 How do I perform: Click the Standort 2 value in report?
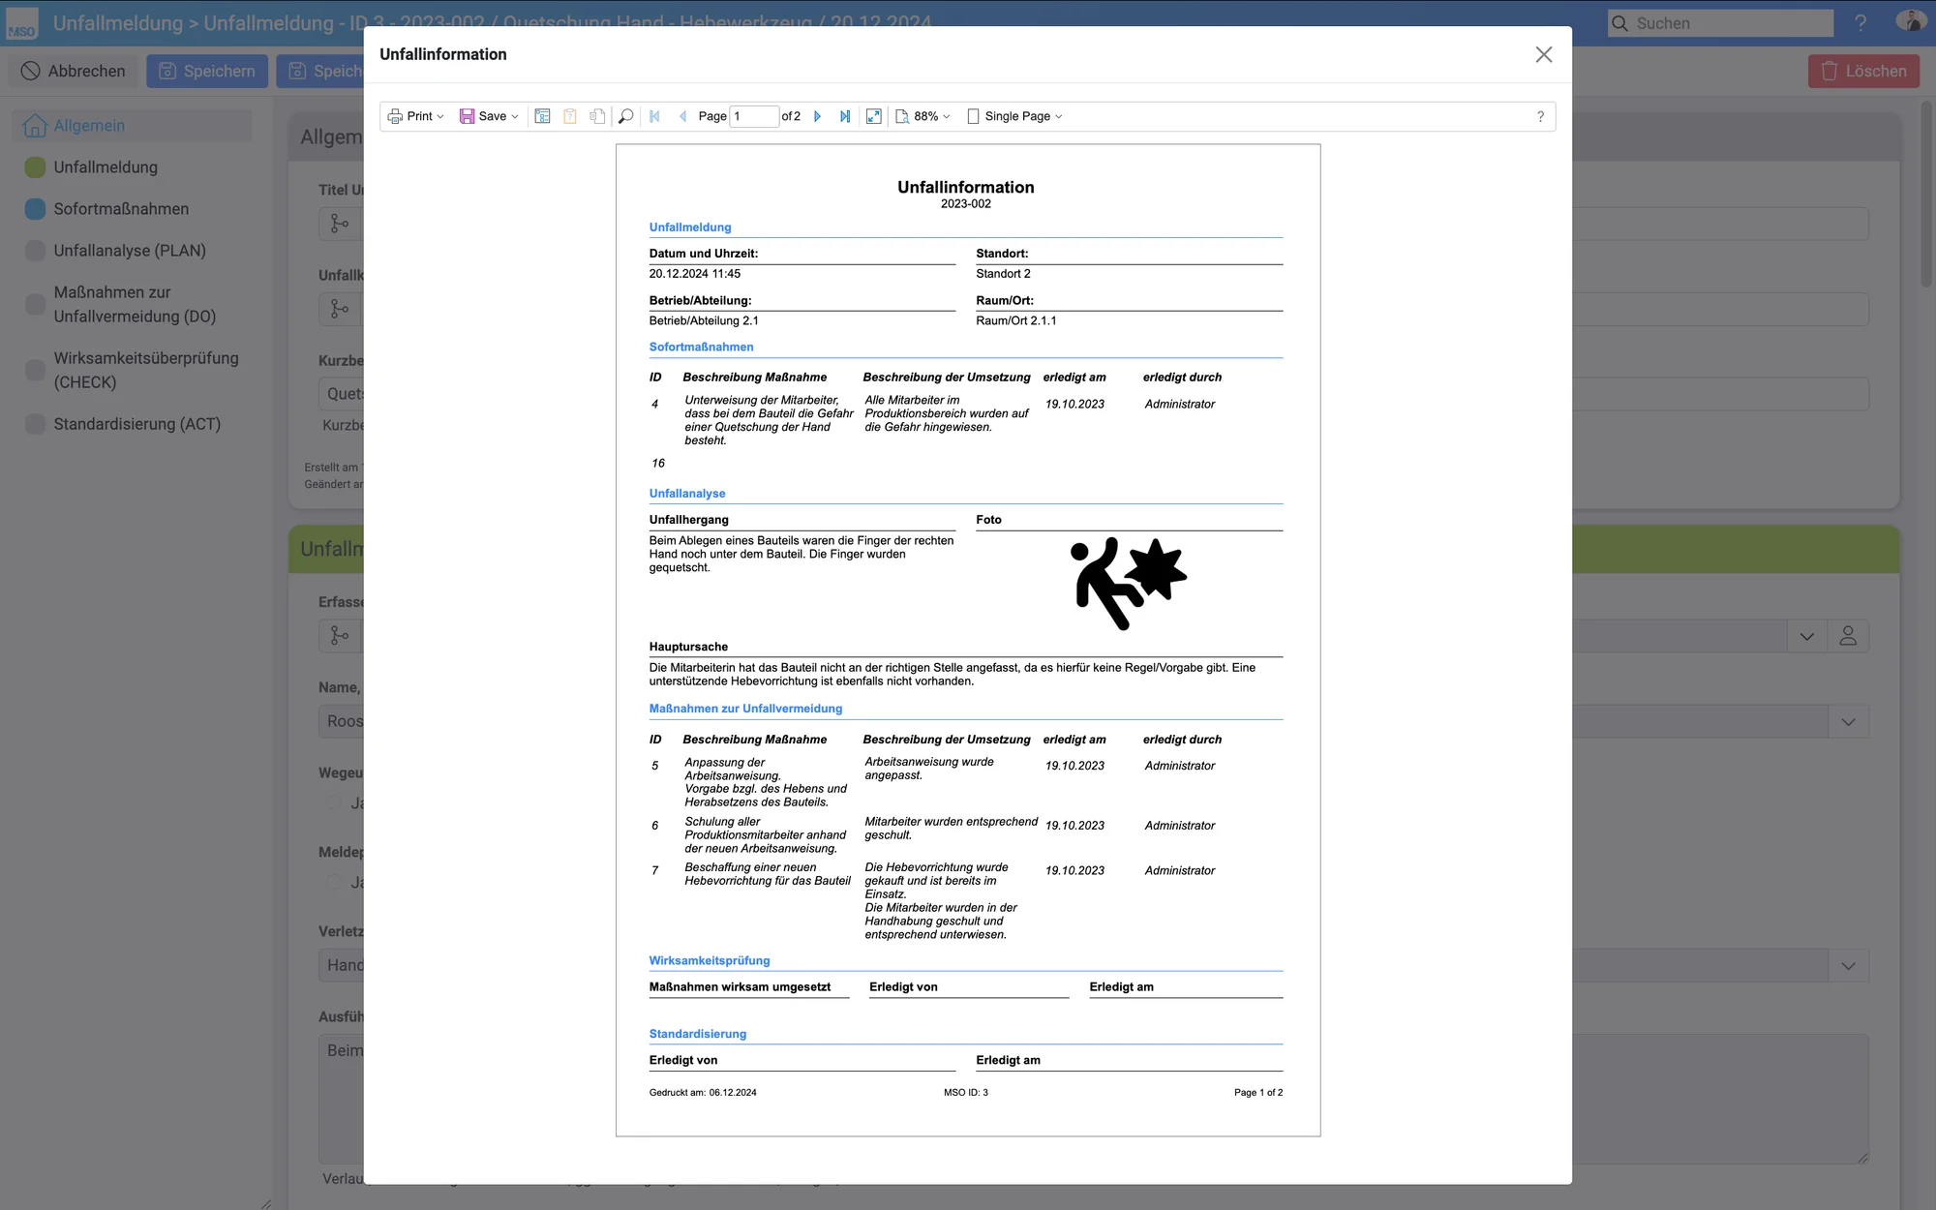pos(1003,274)
